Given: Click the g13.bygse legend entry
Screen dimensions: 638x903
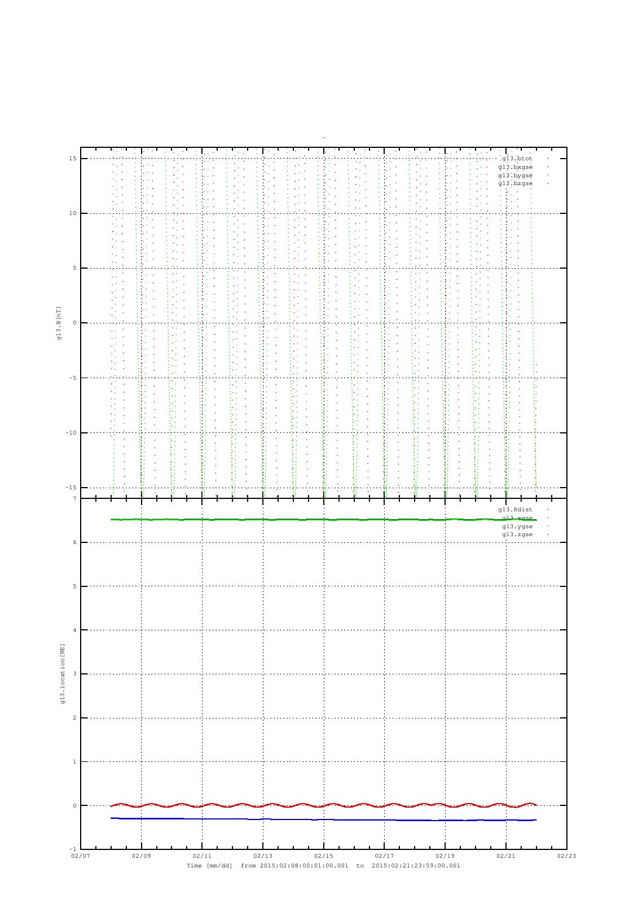Looking at the screenshot, I should coord(515,176).
